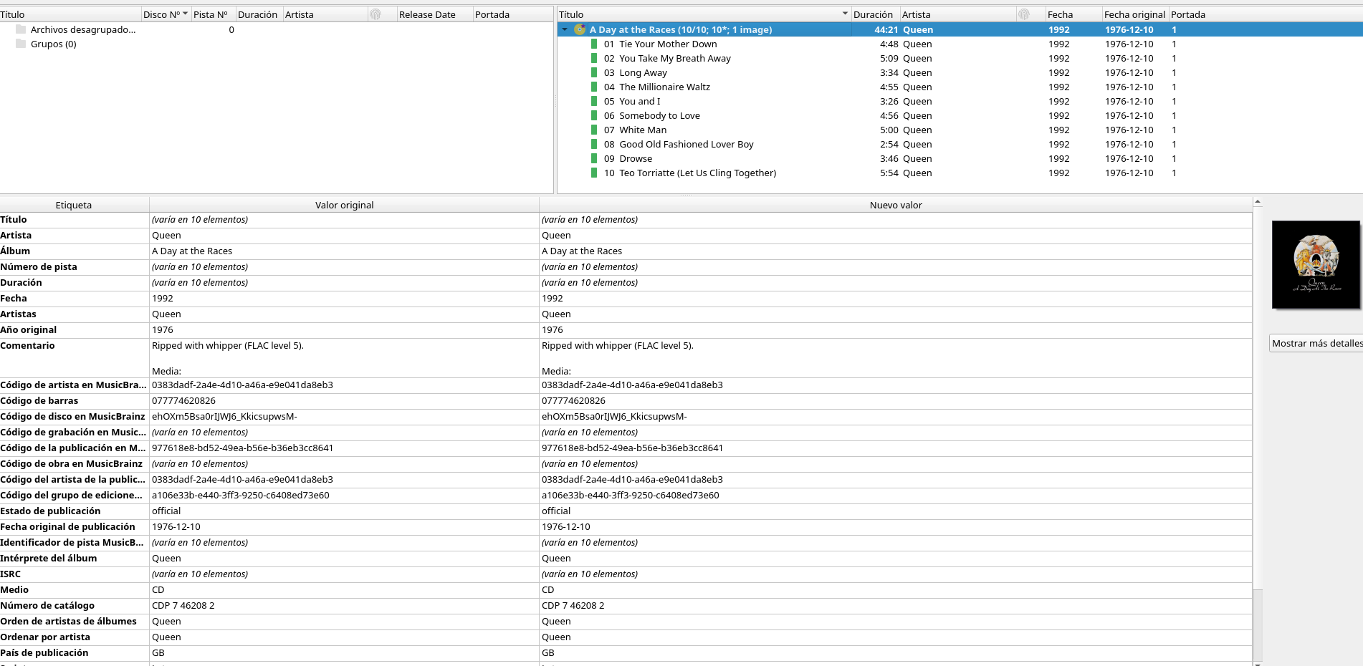Collapse the A Day at the Races album

click(x=565, y=29)
